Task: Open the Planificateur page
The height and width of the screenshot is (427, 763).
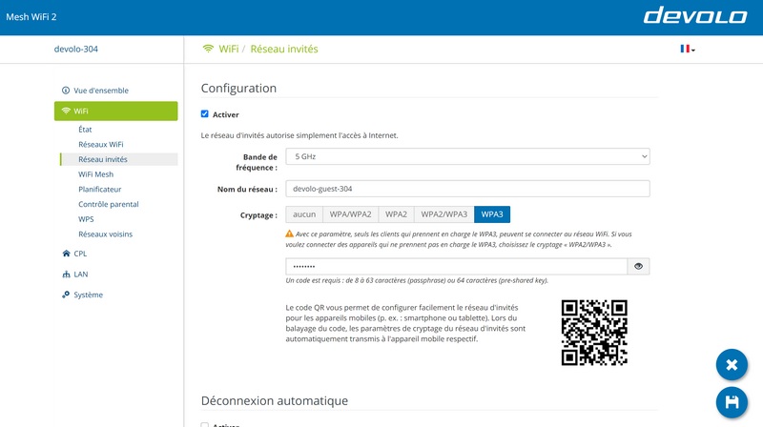Action: (x=100, y=189)
